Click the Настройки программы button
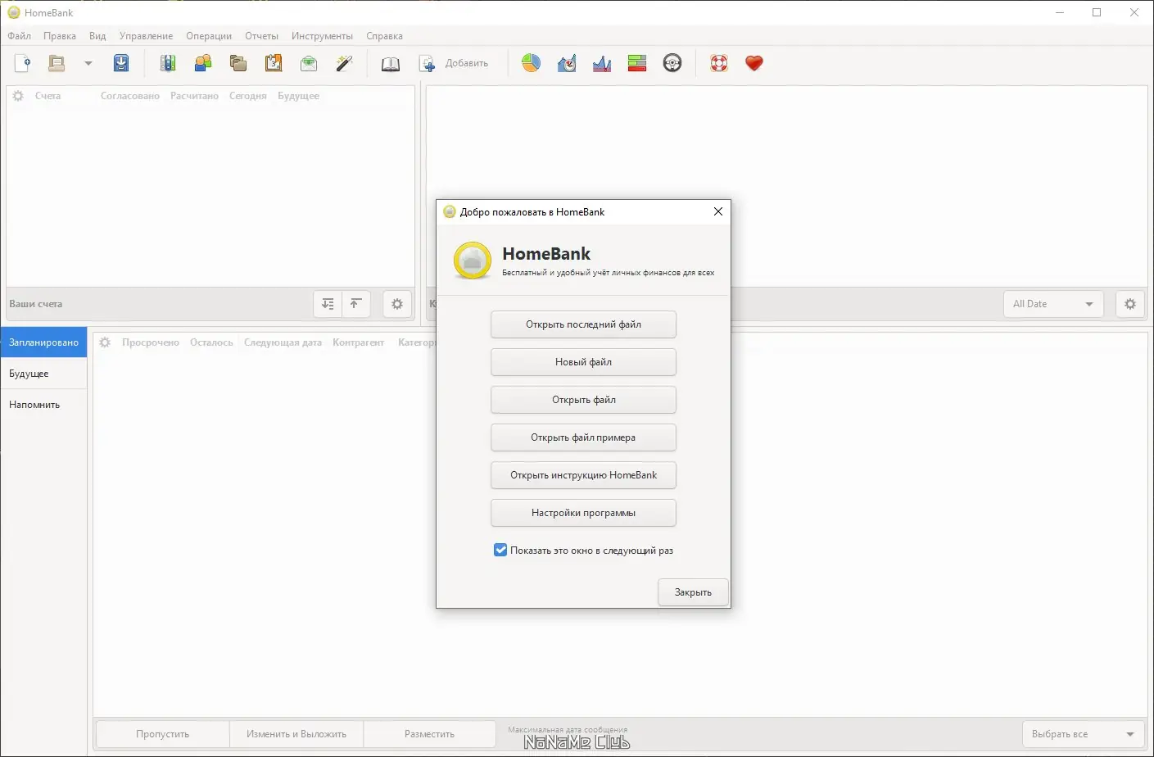Screen dimensions: 1154x757 click(583, 513)
